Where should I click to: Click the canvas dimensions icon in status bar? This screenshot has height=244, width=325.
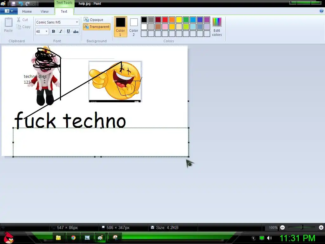pyautogui.click(x=103, y=227)
